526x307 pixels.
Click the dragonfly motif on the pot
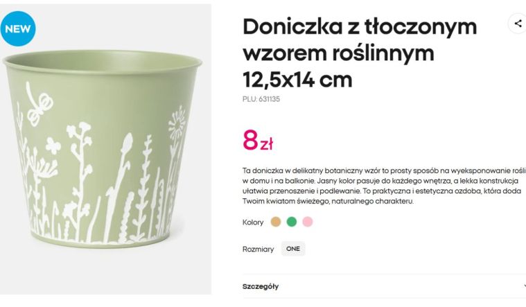(40, 104)
